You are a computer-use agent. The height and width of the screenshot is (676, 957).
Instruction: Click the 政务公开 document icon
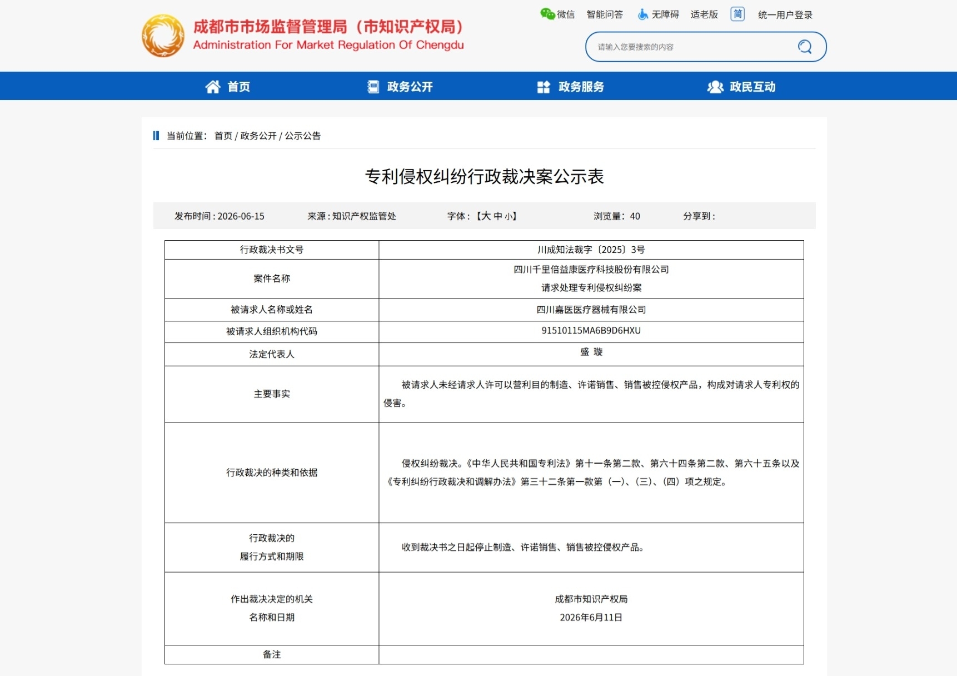pyautogui.click(x=373, y=87)
